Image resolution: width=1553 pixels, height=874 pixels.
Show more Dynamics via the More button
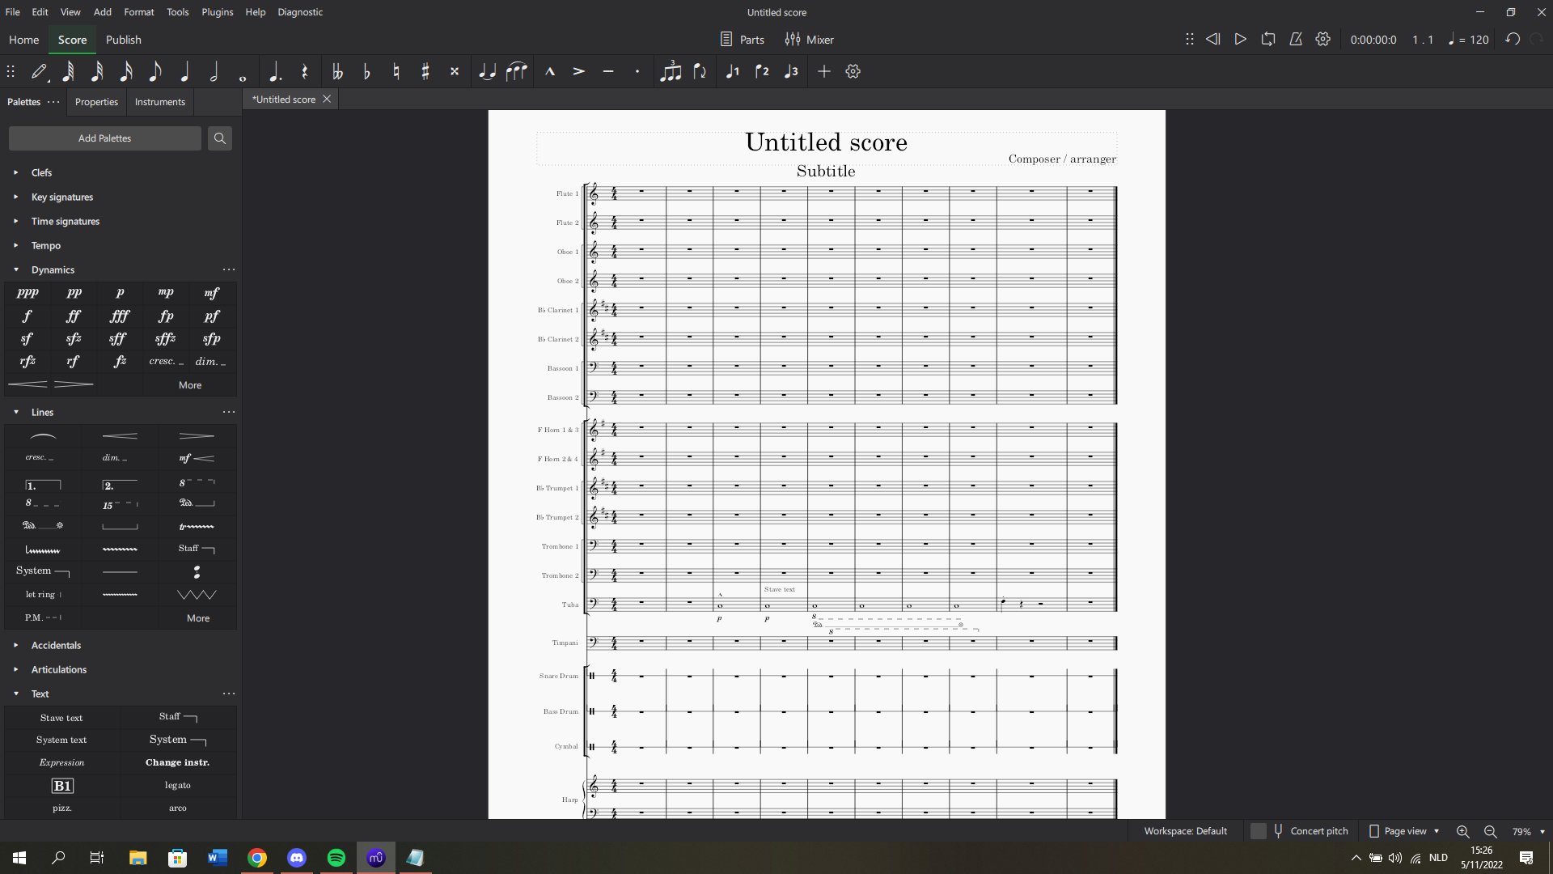[x=189, y=384]
